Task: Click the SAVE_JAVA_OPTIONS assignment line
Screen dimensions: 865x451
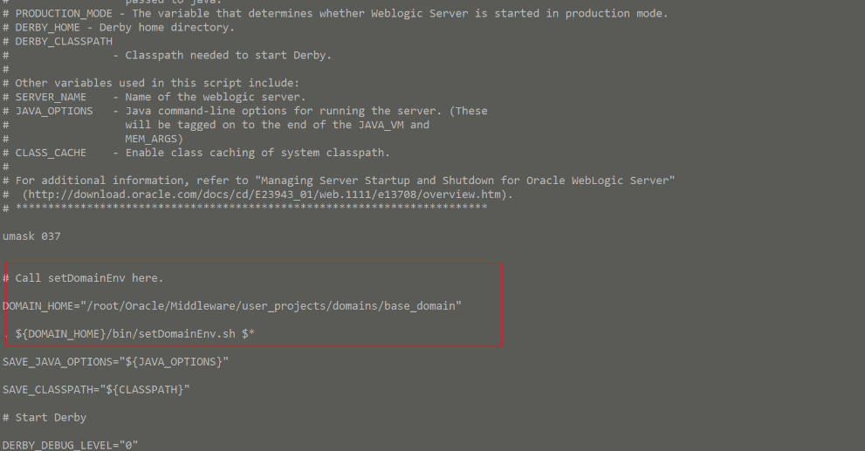Action: (x=115, y=362)
